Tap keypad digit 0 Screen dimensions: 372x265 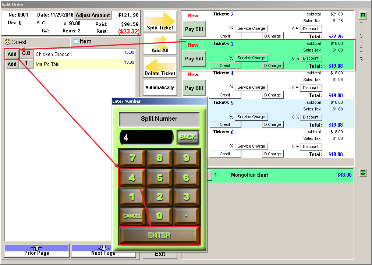coord(159,216)
